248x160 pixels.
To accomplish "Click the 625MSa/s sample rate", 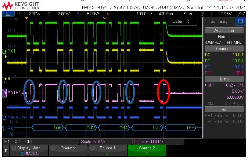I will click(x=213, y=43).
